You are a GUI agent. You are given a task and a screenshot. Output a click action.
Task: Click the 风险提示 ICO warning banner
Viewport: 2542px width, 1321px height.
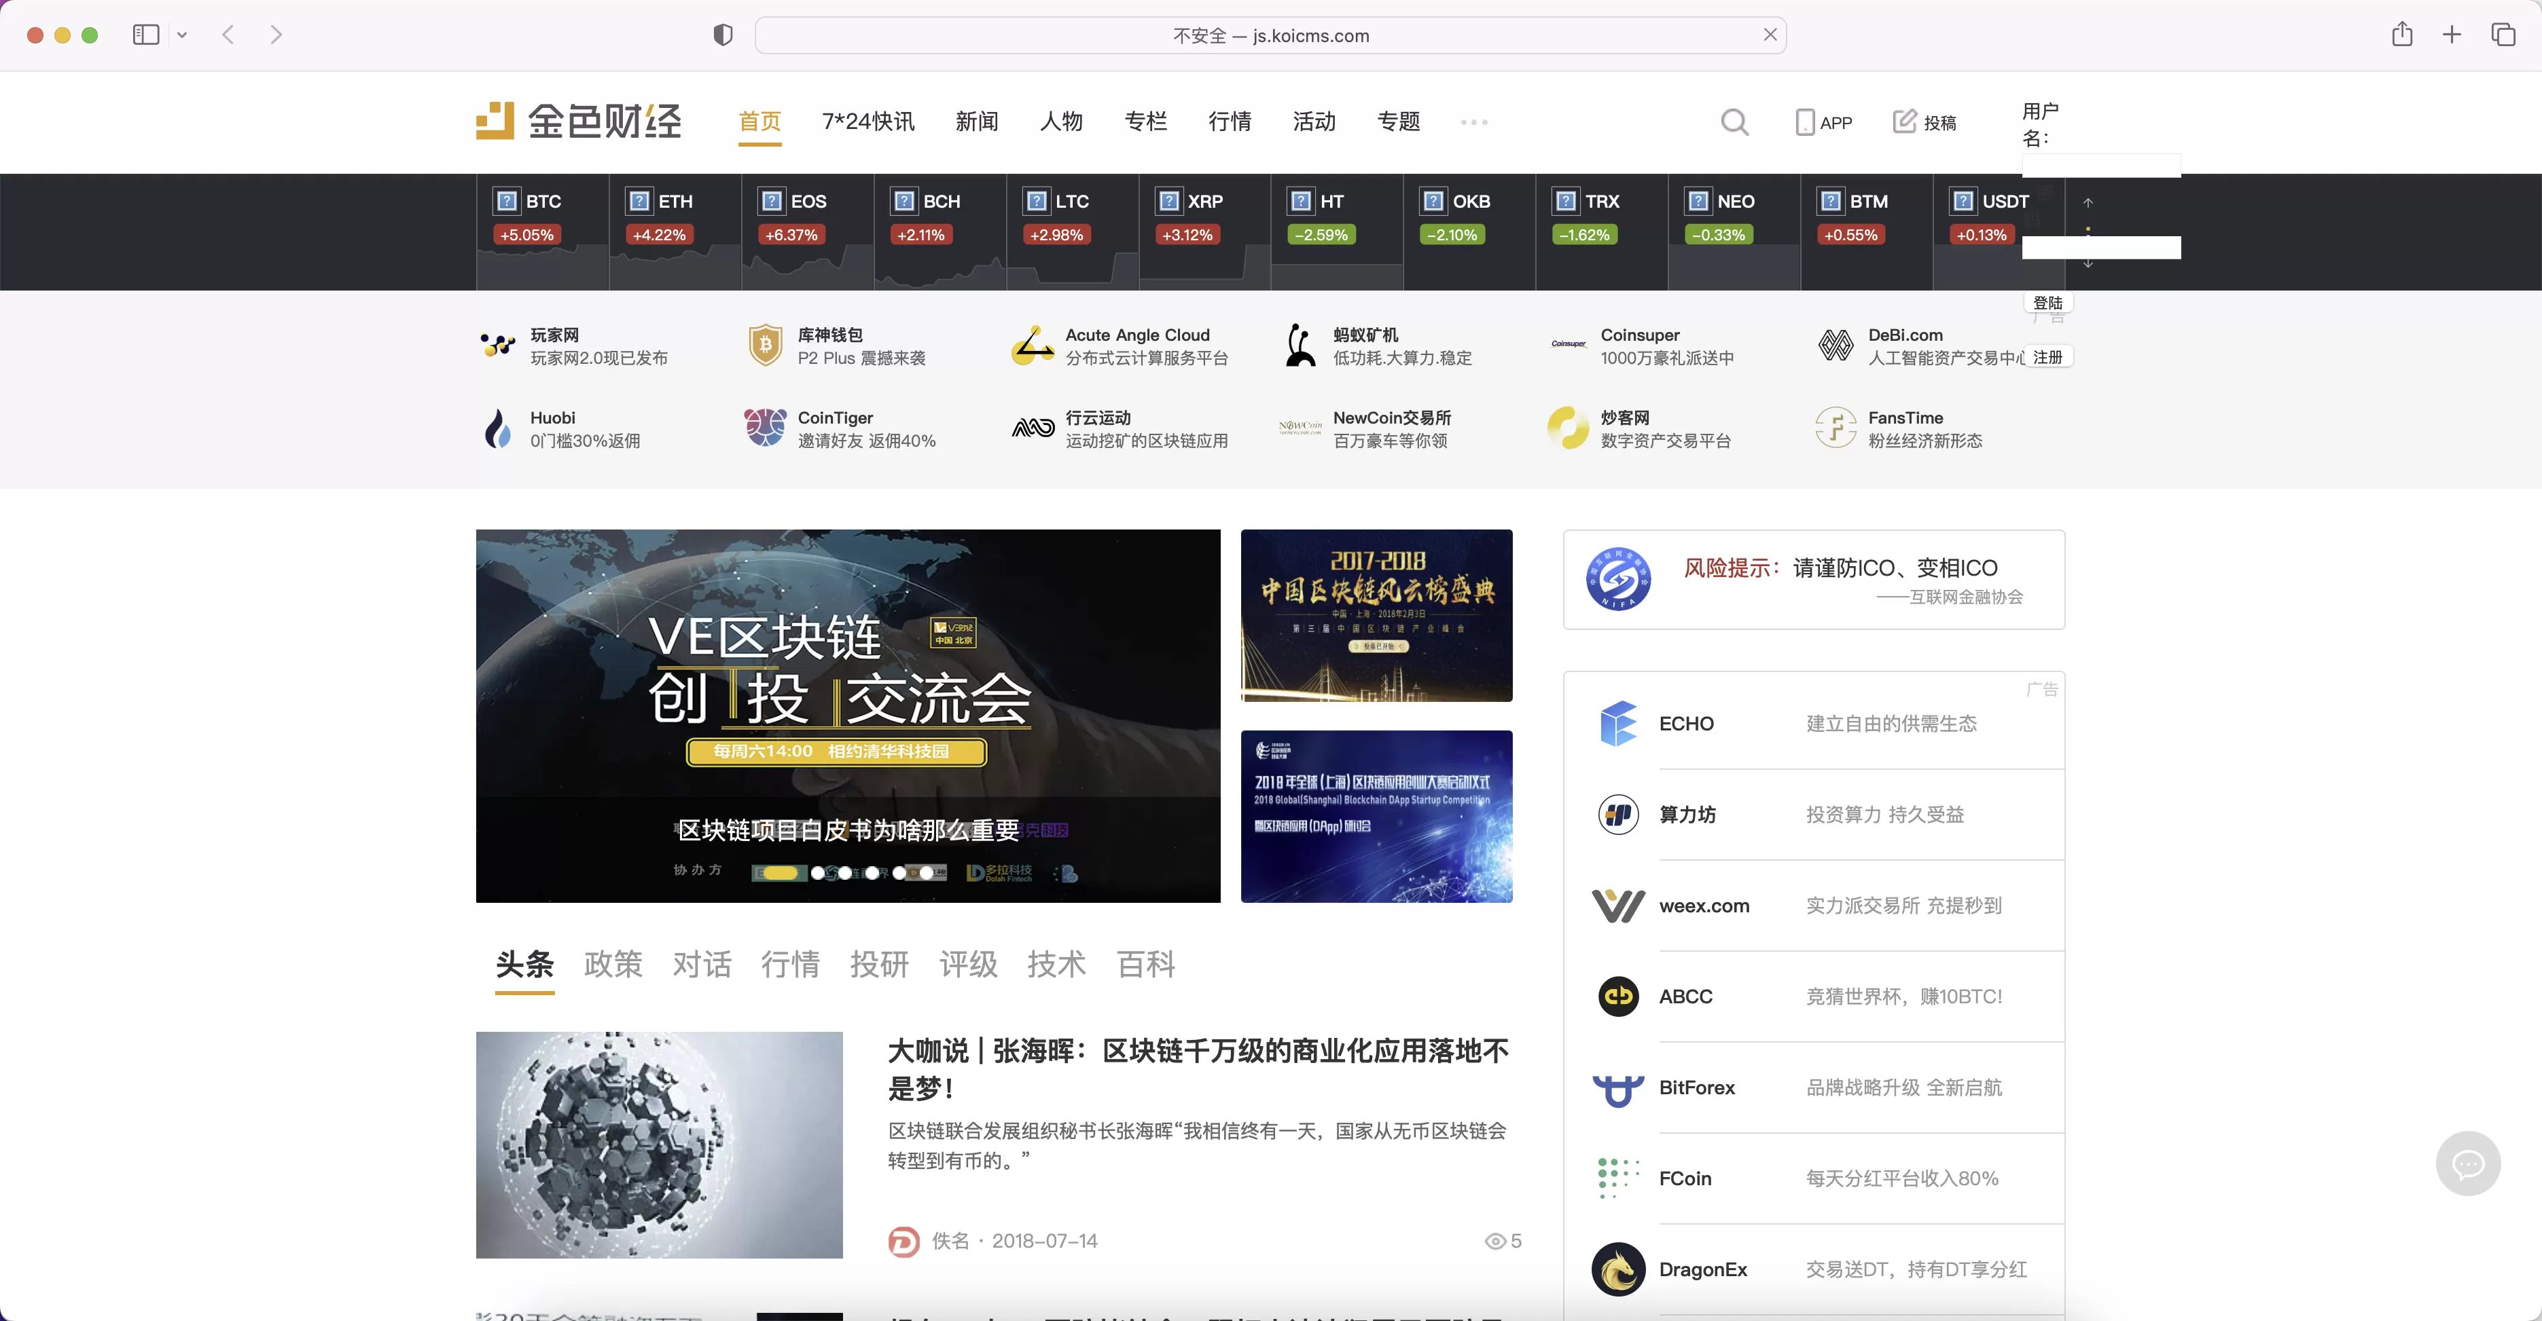(x=1814, y=580)
